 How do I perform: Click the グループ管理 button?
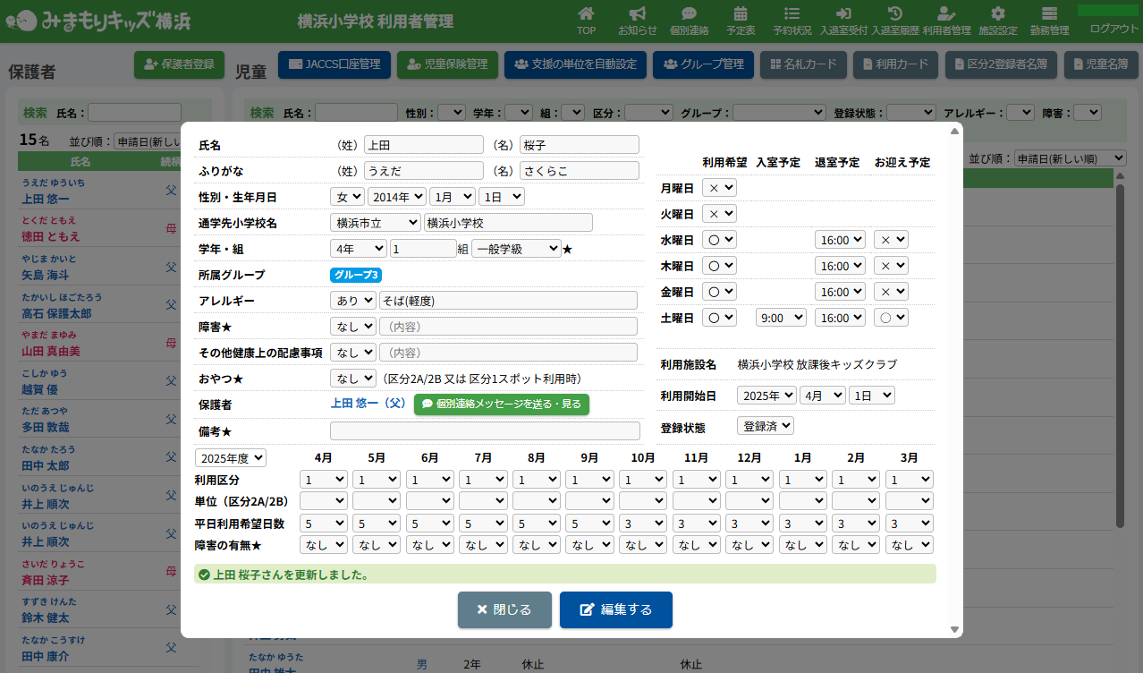click(x=703, y=64)
